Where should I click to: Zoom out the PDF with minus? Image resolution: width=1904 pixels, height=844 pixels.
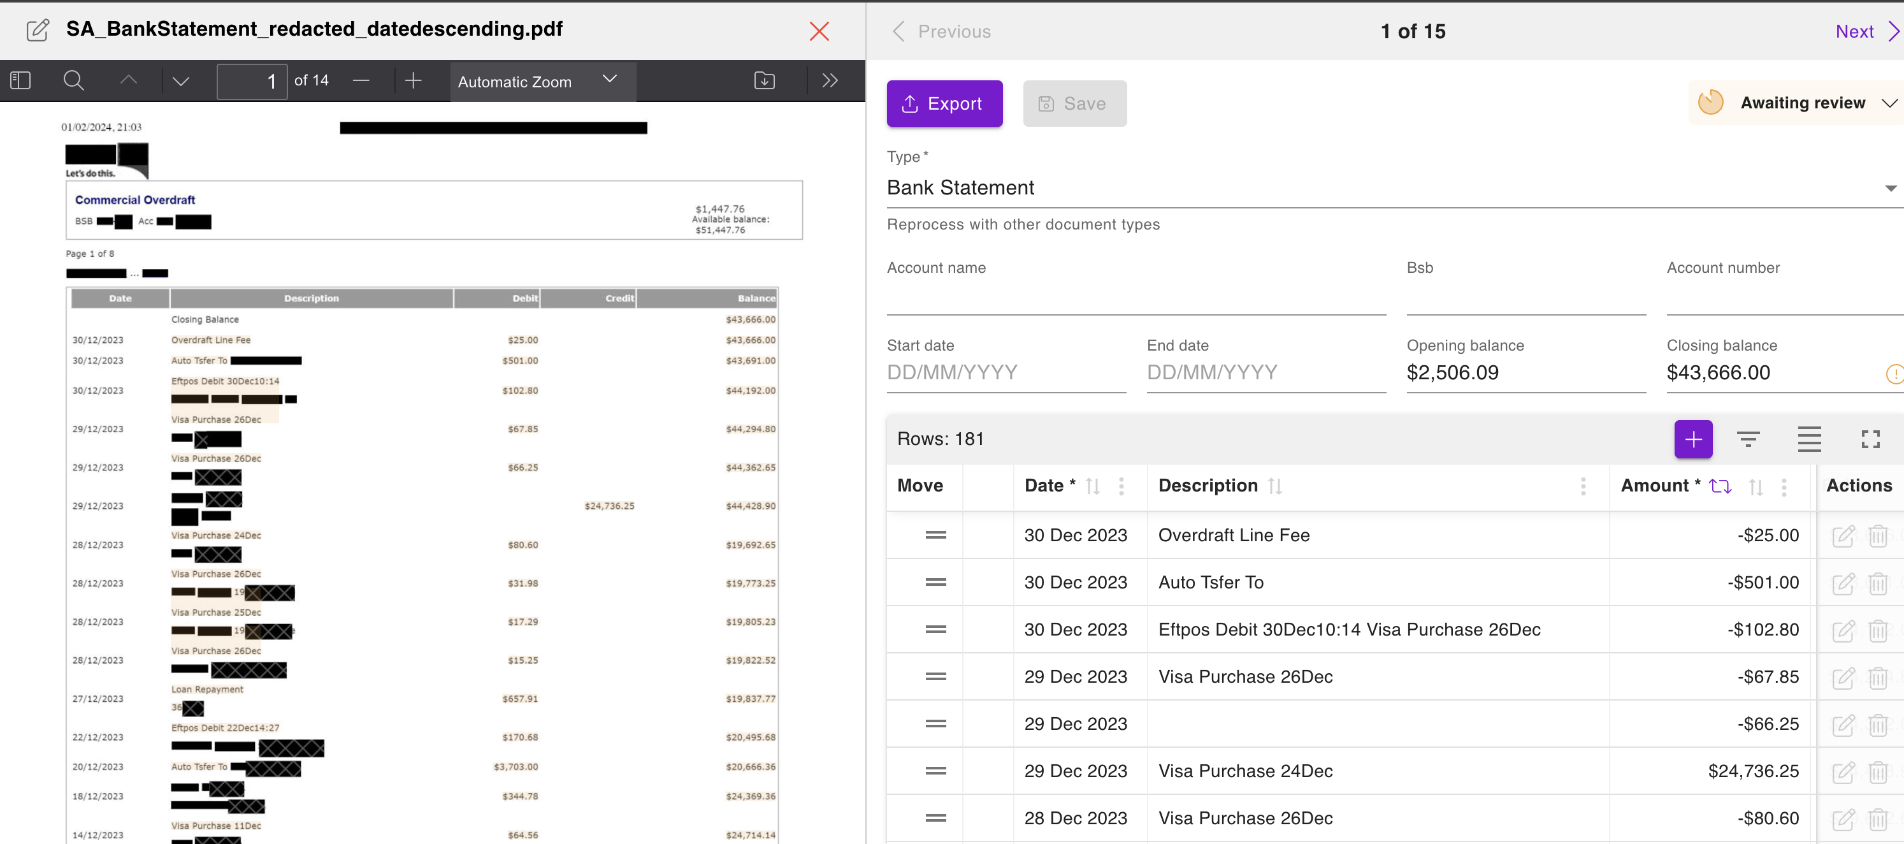[x=361, y=80]
